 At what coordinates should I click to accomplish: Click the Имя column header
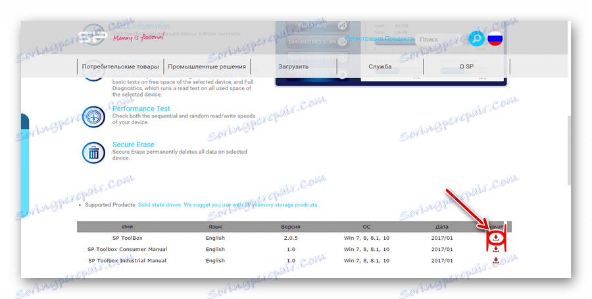127,227
